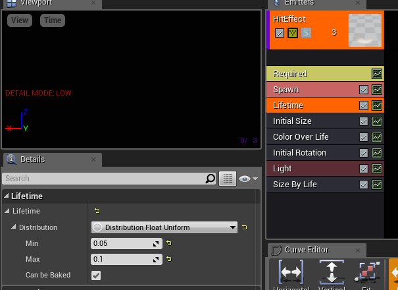Toggle HitEffect emitter enabled checkbox
This screenshot has width=398, height=290.
280,33
